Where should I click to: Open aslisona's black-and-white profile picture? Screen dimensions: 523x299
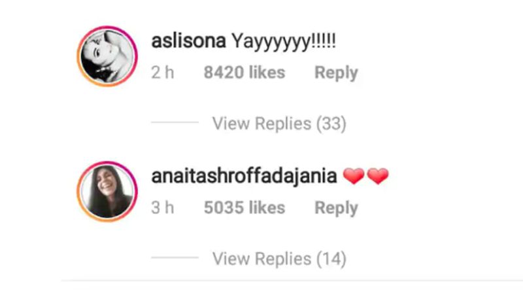(x=107, y=56)
